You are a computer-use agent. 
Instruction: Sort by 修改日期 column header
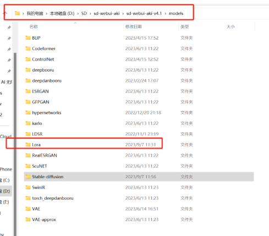[x=134, y=27]
